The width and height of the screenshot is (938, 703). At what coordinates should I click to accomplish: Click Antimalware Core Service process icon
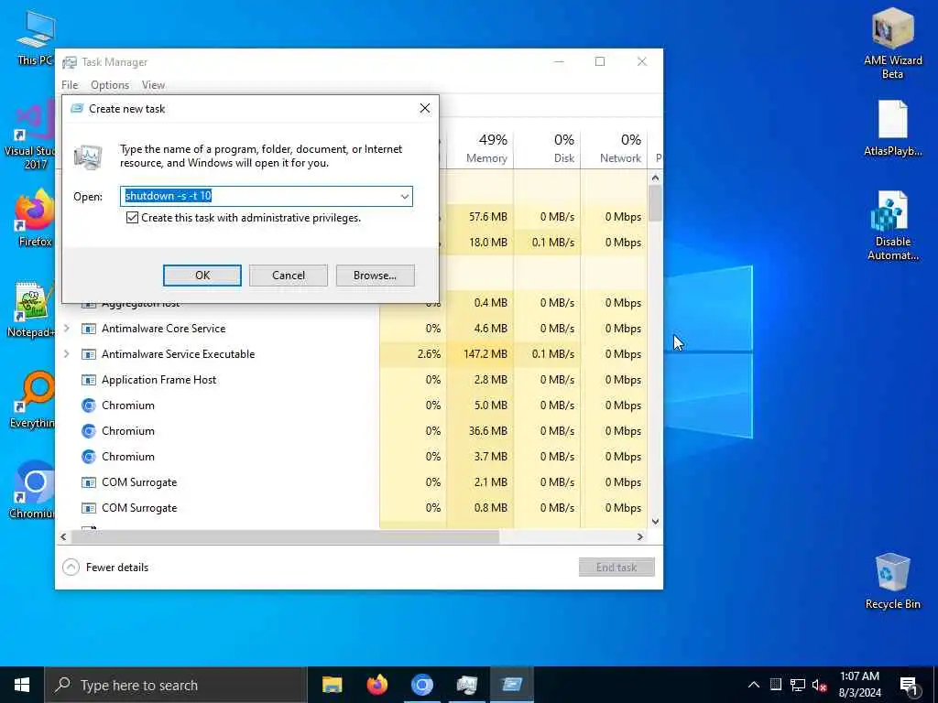(89, 329)
